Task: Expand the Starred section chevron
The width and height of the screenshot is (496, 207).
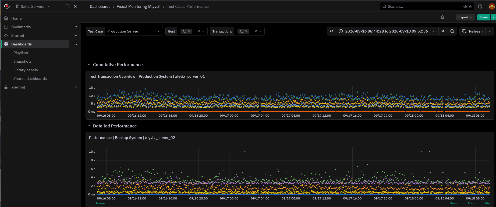Action: tap(76, 35)
